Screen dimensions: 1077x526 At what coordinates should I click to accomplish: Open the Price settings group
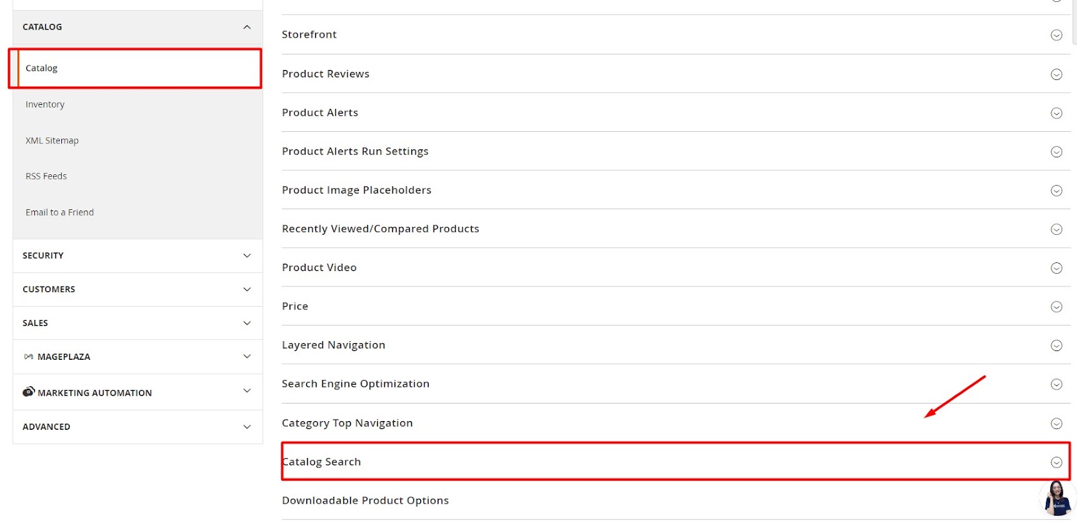676,306
